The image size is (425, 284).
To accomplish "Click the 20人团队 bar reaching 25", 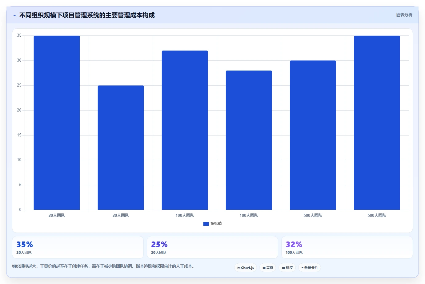I will point(121,148).
